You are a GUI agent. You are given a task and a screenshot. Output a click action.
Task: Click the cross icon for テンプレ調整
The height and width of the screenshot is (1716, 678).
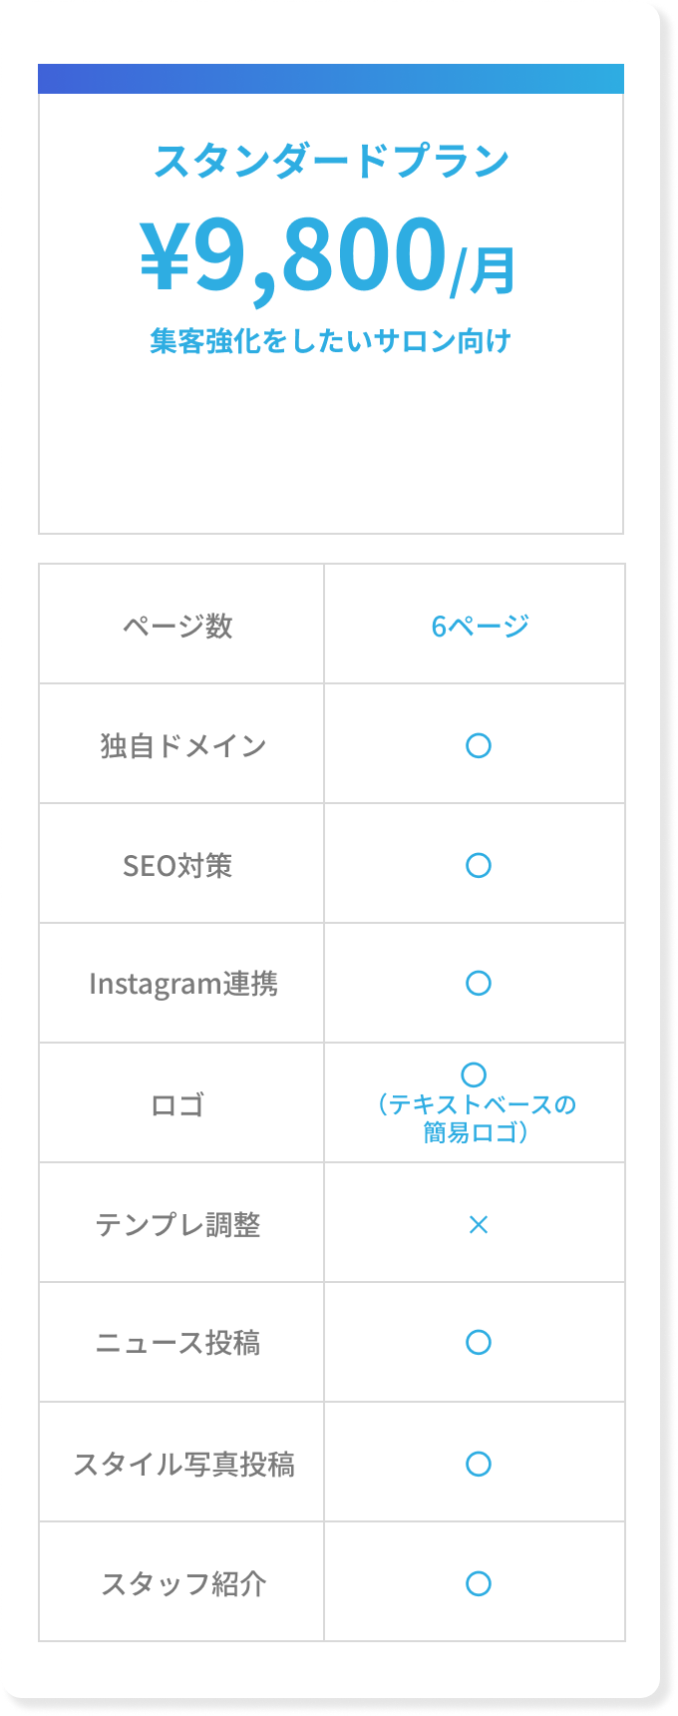[479, 1224]
